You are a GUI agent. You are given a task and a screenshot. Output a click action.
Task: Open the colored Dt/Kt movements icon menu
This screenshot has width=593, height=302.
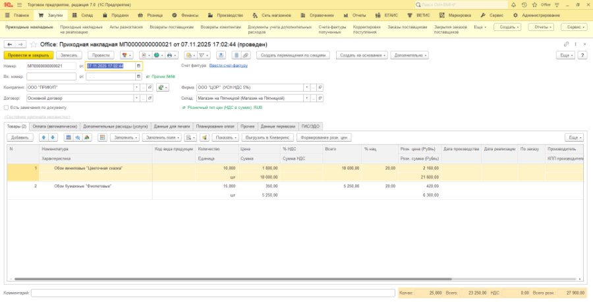[127, 55]
